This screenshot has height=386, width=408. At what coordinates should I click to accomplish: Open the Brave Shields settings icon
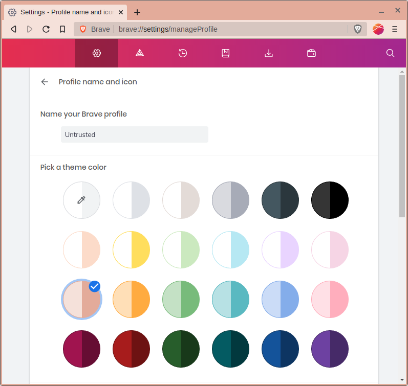point(140,53)
